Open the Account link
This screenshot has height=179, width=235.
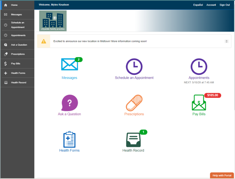211,5
